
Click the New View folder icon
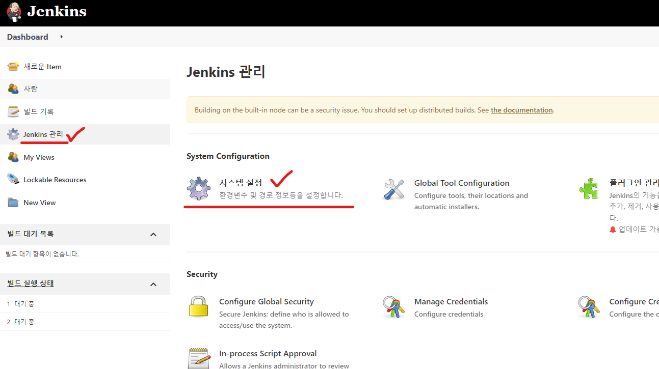(x=13, y=203)
